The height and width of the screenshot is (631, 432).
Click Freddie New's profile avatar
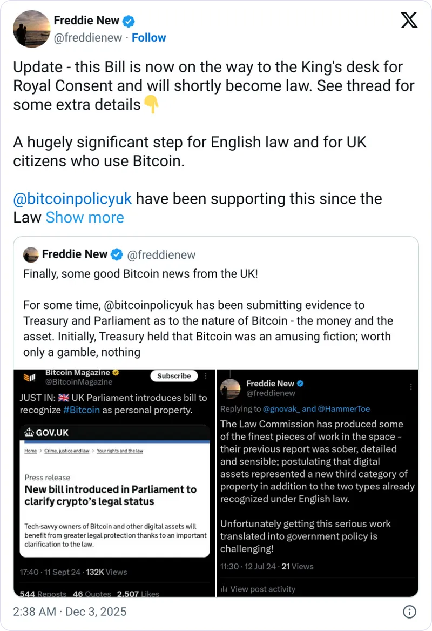pyautogui.click(x=31, y=29)
